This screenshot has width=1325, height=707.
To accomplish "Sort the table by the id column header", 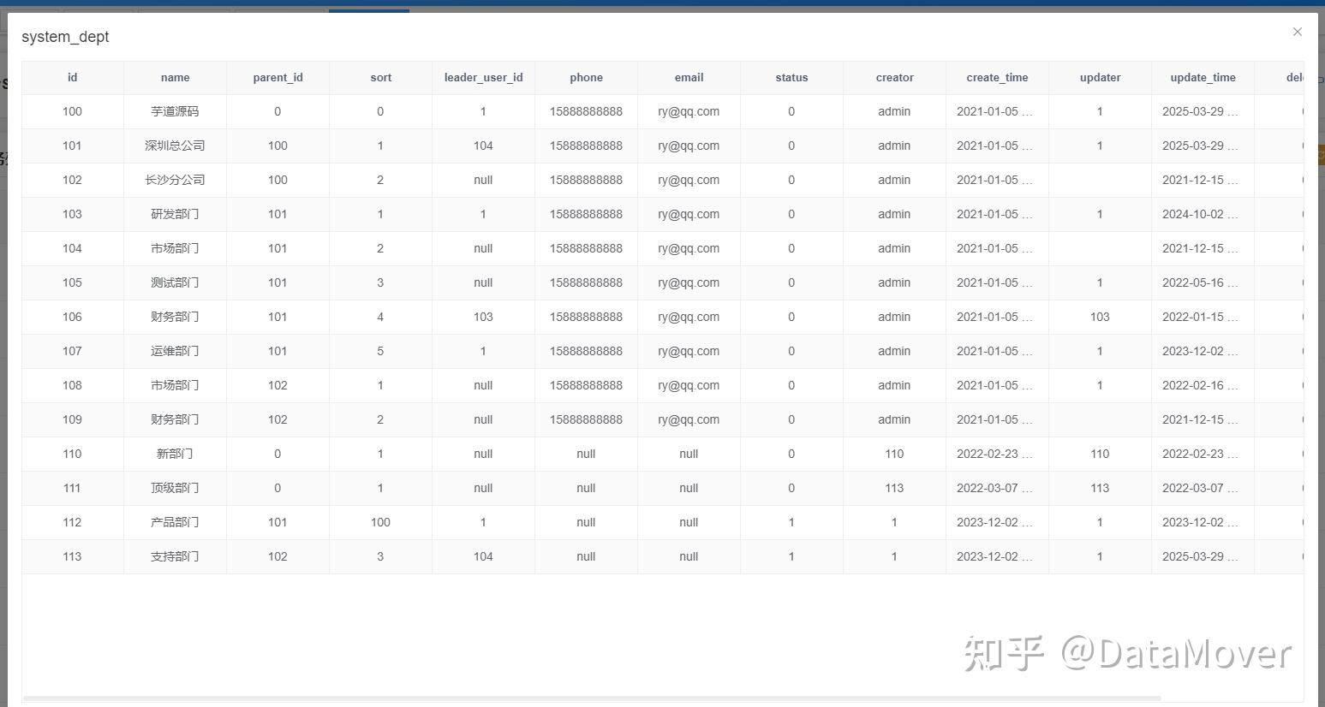I will point(72,77).
